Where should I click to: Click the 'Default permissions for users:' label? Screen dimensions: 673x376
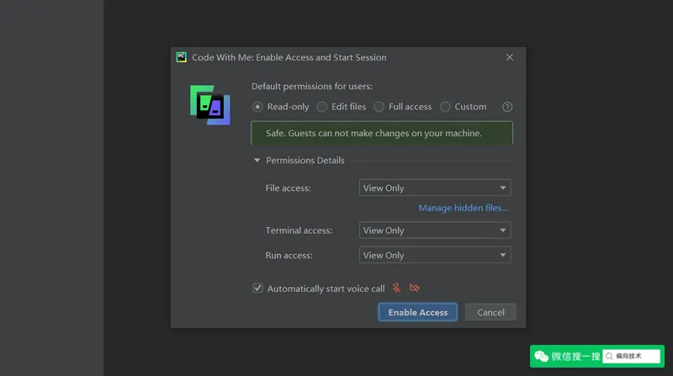[x=312, y=87]
